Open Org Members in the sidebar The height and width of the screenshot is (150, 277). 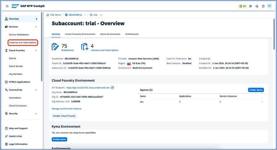coord(16,74)
